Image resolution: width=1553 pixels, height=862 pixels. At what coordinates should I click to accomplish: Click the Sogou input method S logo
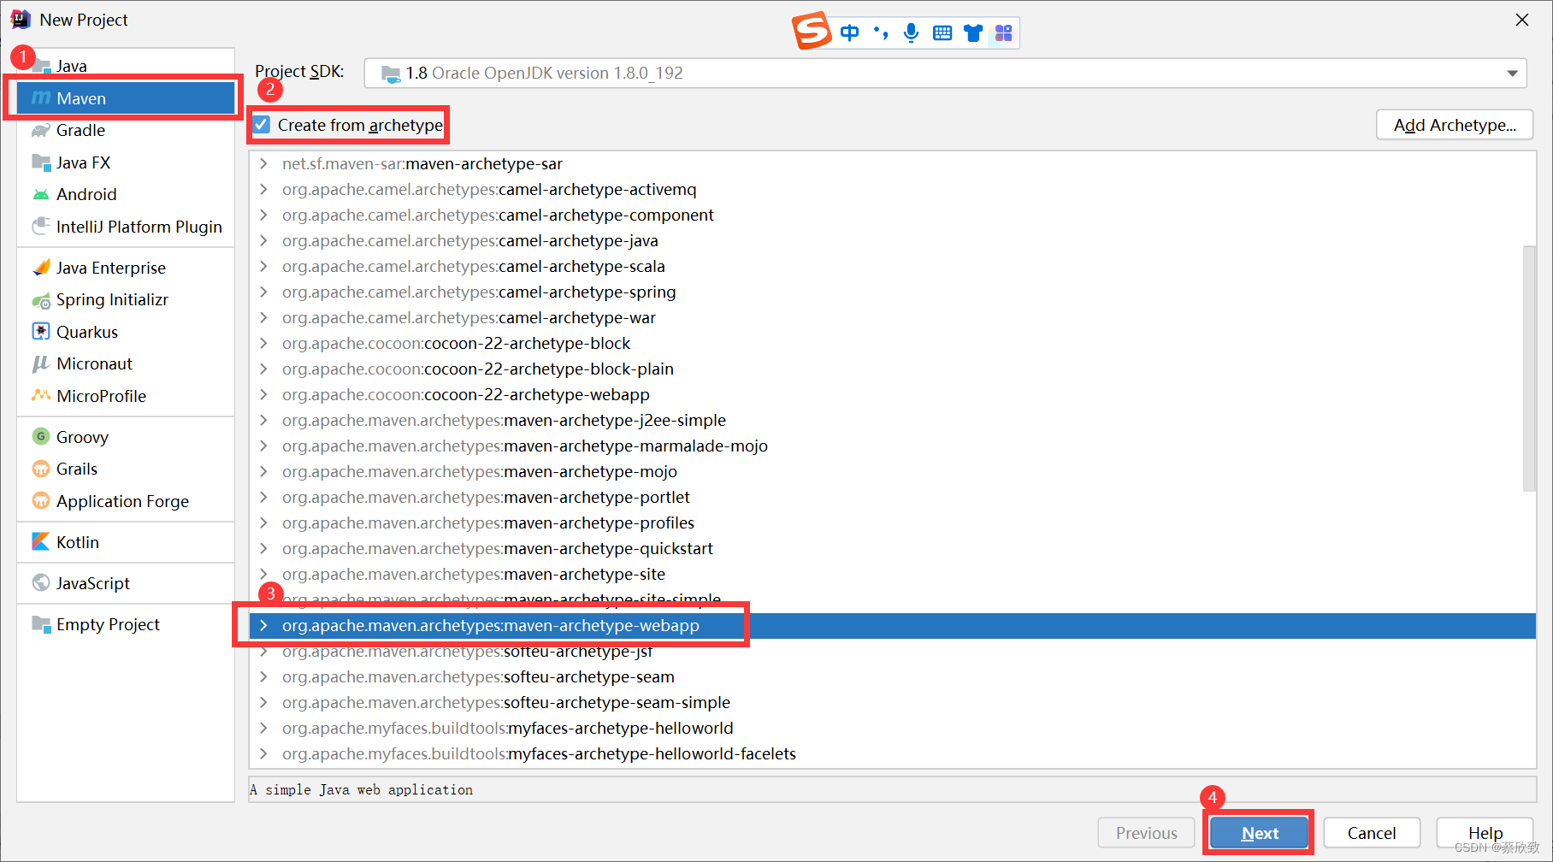click(812, 31)
